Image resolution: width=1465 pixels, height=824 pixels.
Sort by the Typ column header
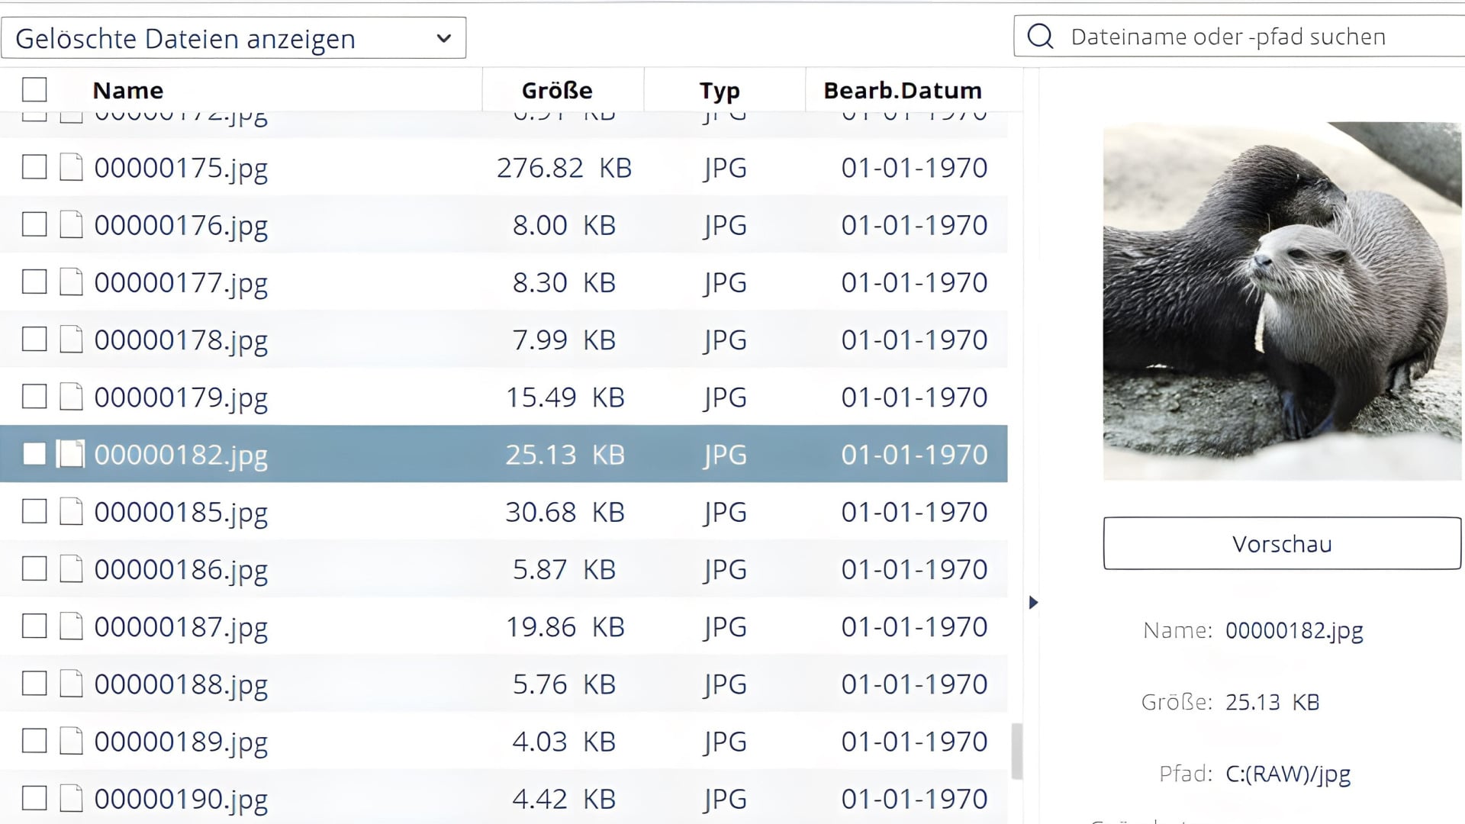(x=720, y=90)
